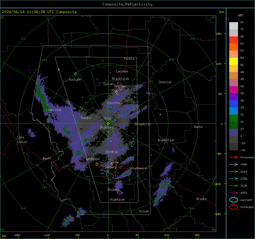Click the yellow diamond marker beside RockyMH
The height and width of the screenshot is (239, 255).
click(76, 74)
